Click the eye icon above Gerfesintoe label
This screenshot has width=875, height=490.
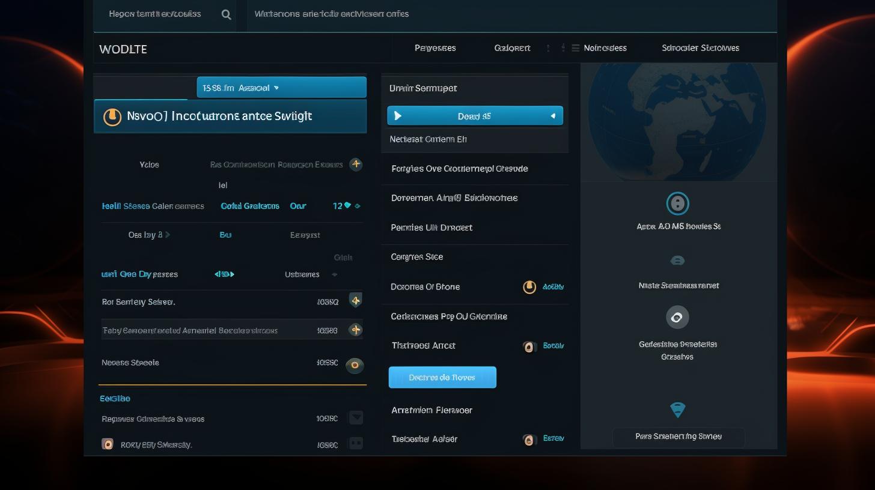pyautogui.click(x=677, y=317)
